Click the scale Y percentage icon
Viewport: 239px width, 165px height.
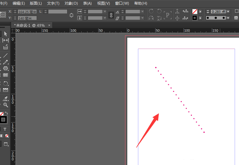[80, 18]
